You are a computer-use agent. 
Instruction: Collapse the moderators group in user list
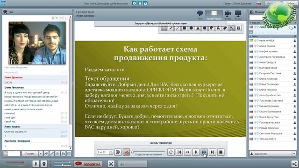pos(250,23)
